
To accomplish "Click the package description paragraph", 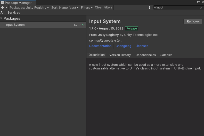I will 145,67.
